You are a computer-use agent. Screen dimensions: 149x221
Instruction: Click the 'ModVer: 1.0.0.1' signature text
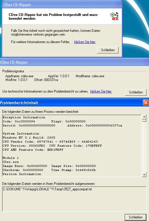tap(16, 80)
